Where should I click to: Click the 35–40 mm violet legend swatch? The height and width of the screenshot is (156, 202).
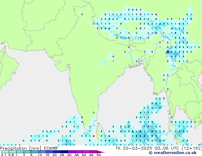click(79, 152)
